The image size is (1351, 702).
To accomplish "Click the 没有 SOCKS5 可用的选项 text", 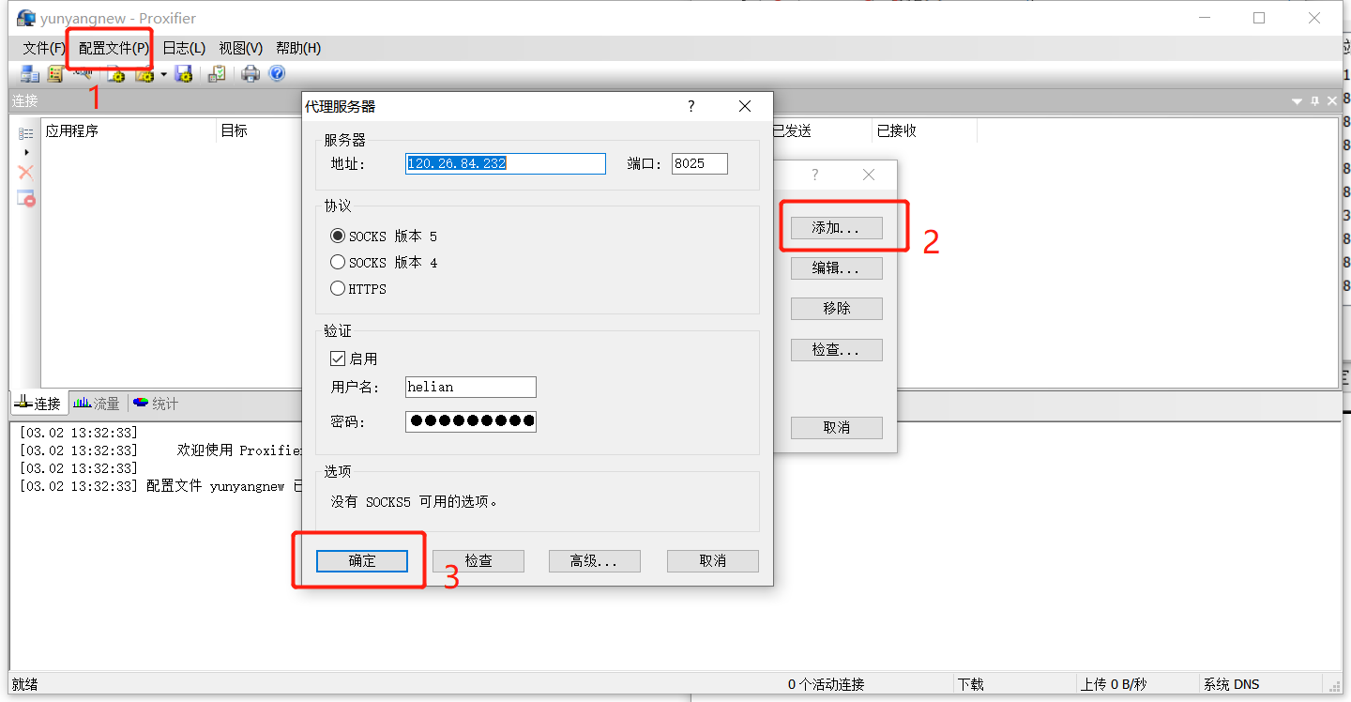I will point(415,502).
